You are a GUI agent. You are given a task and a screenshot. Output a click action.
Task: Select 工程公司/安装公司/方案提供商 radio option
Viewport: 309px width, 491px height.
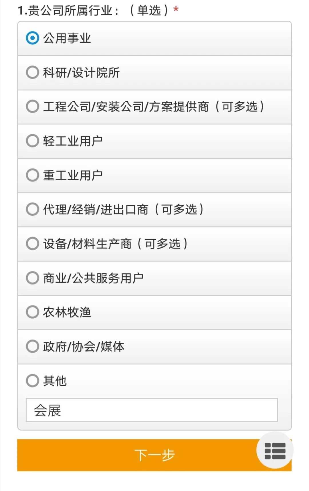pyautogui.click(x=32, y=107)
